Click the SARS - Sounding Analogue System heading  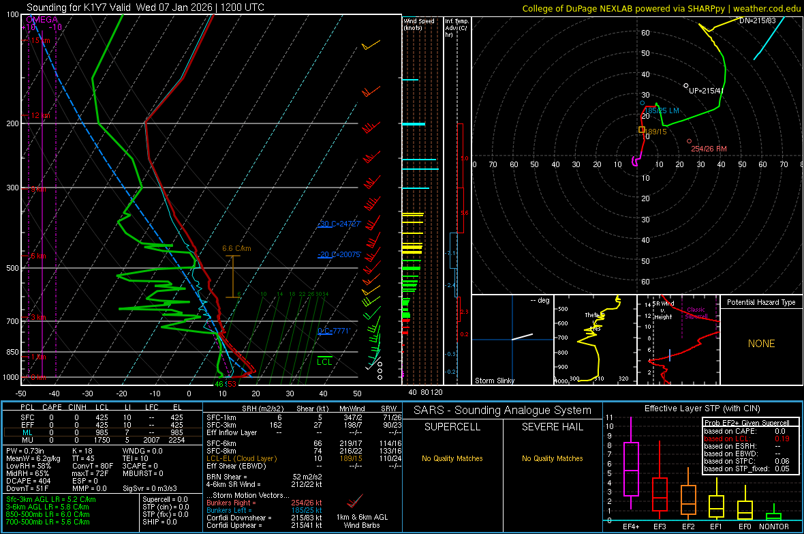(502, 410)
